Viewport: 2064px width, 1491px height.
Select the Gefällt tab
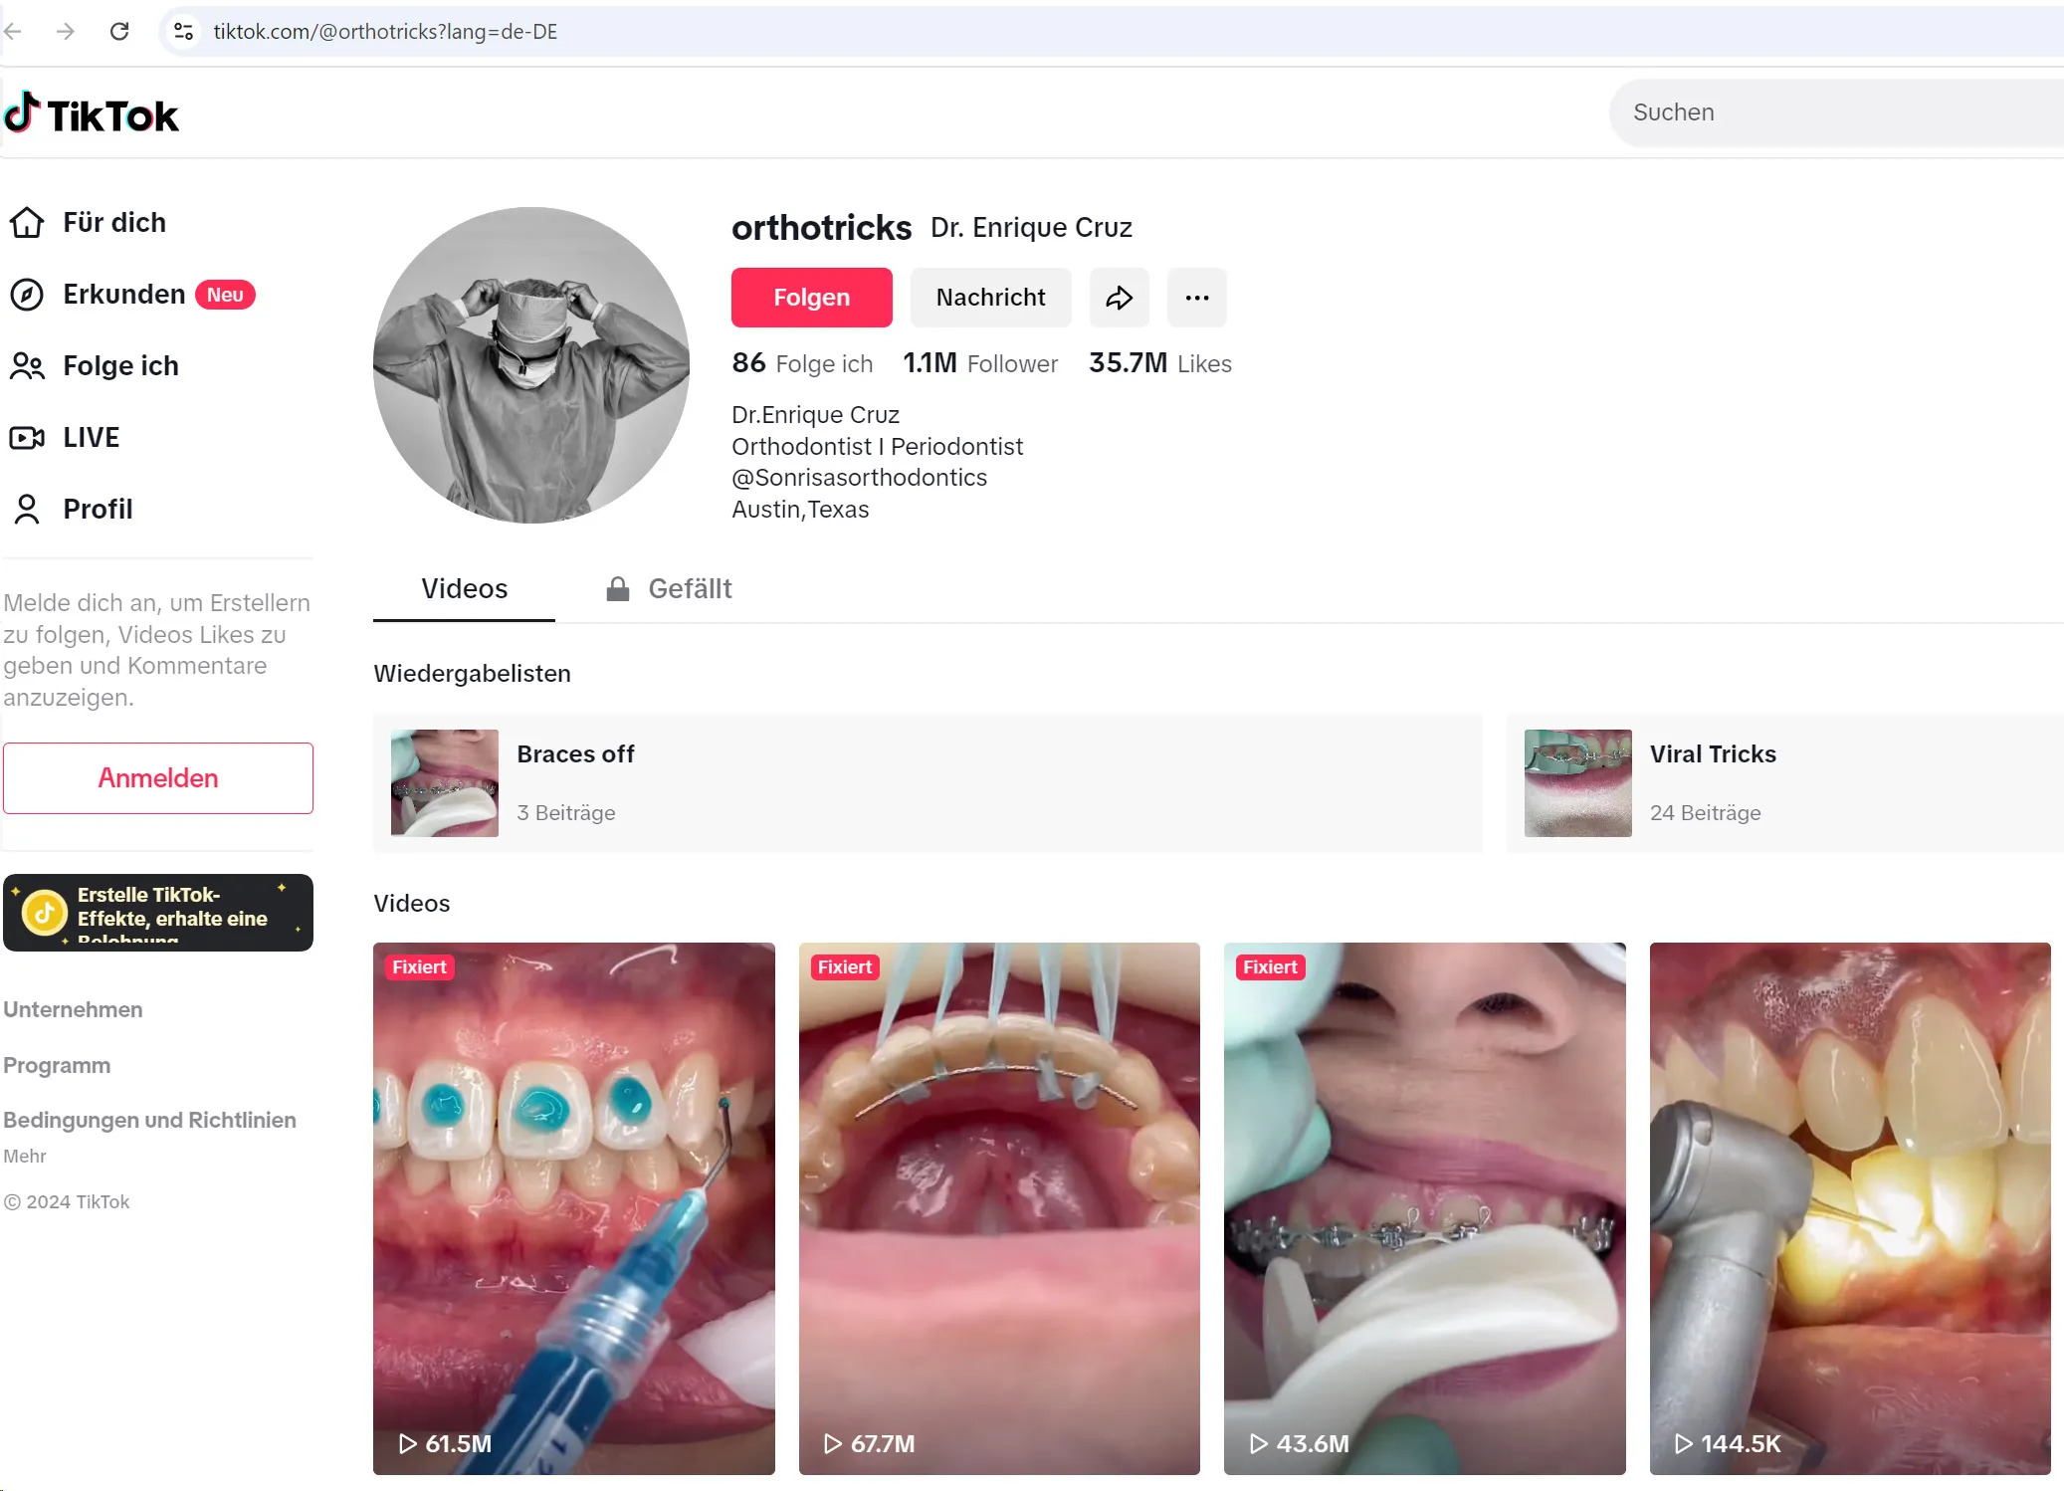tap(668, 588)
